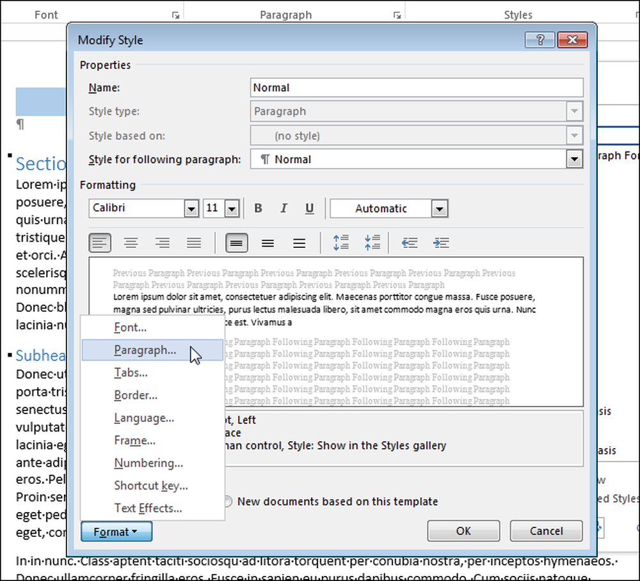Click the Cancel button
This screenshot has height=581, width=640.
click(x=546, y=531)
